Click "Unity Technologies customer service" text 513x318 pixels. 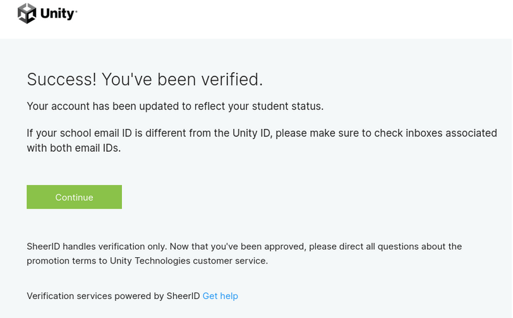click(x=189, y=260)
